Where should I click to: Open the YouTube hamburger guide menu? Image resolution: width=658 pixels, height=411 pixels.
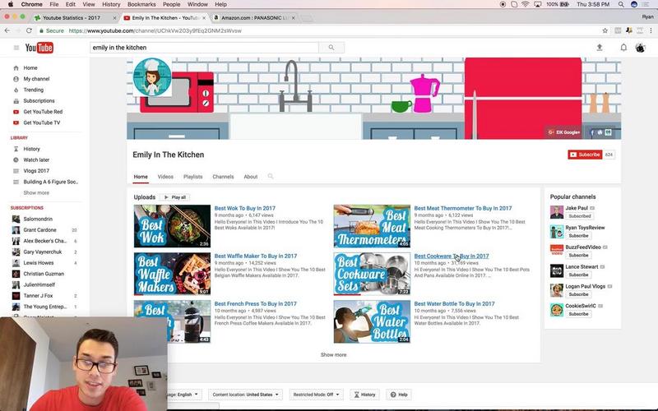[x=16, y=48]
